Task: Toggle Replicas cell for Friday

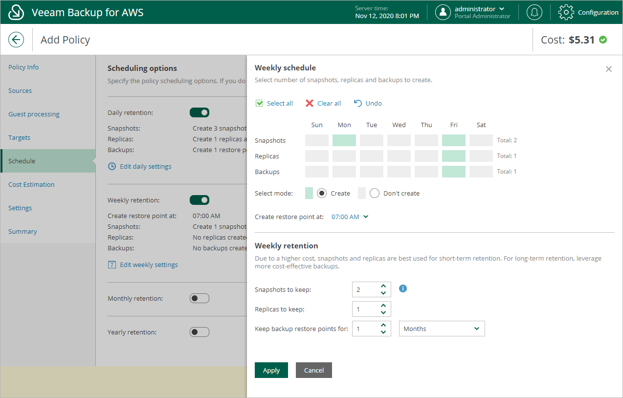Action: (x=454, y=156)
